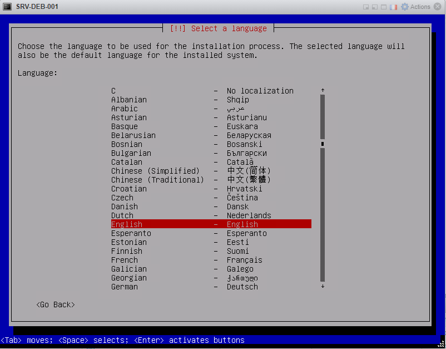The image size is (446, 349).
Task: Select Bosnian in the language list
Action: point(211,144)
